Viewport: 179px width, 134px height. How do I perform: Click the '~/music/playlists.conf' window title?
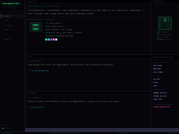point(163,57)
